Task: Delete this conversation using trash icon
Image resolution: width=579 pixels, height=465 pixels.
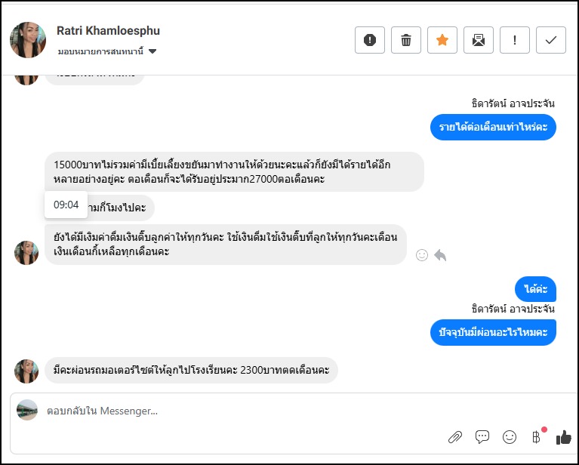Action: 406,40
